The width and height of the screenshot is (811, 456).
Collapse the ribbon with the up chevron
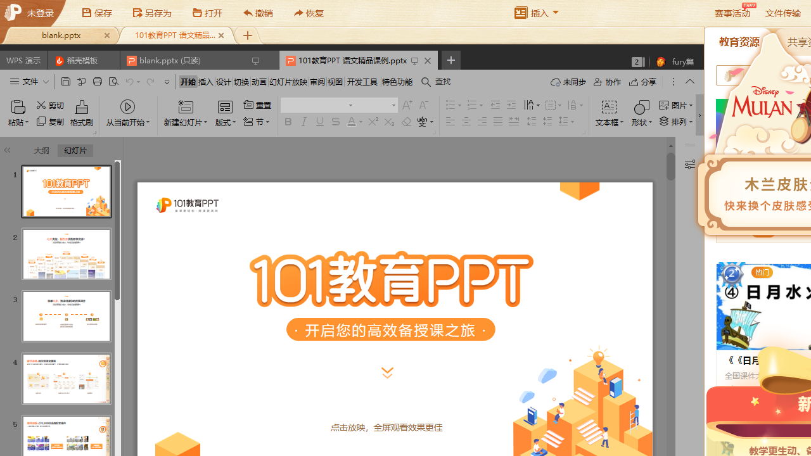(690, 82)
